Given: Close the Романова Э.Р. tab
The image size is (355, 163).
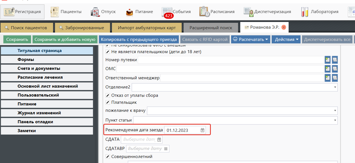Looking at the screenshot, I should coord(284,27).
